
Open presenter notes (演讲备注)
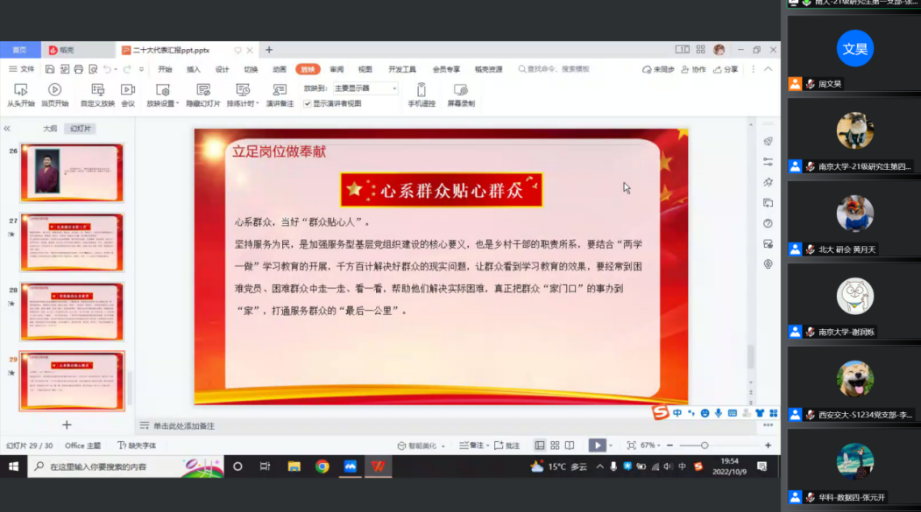(x=280, y=95)
